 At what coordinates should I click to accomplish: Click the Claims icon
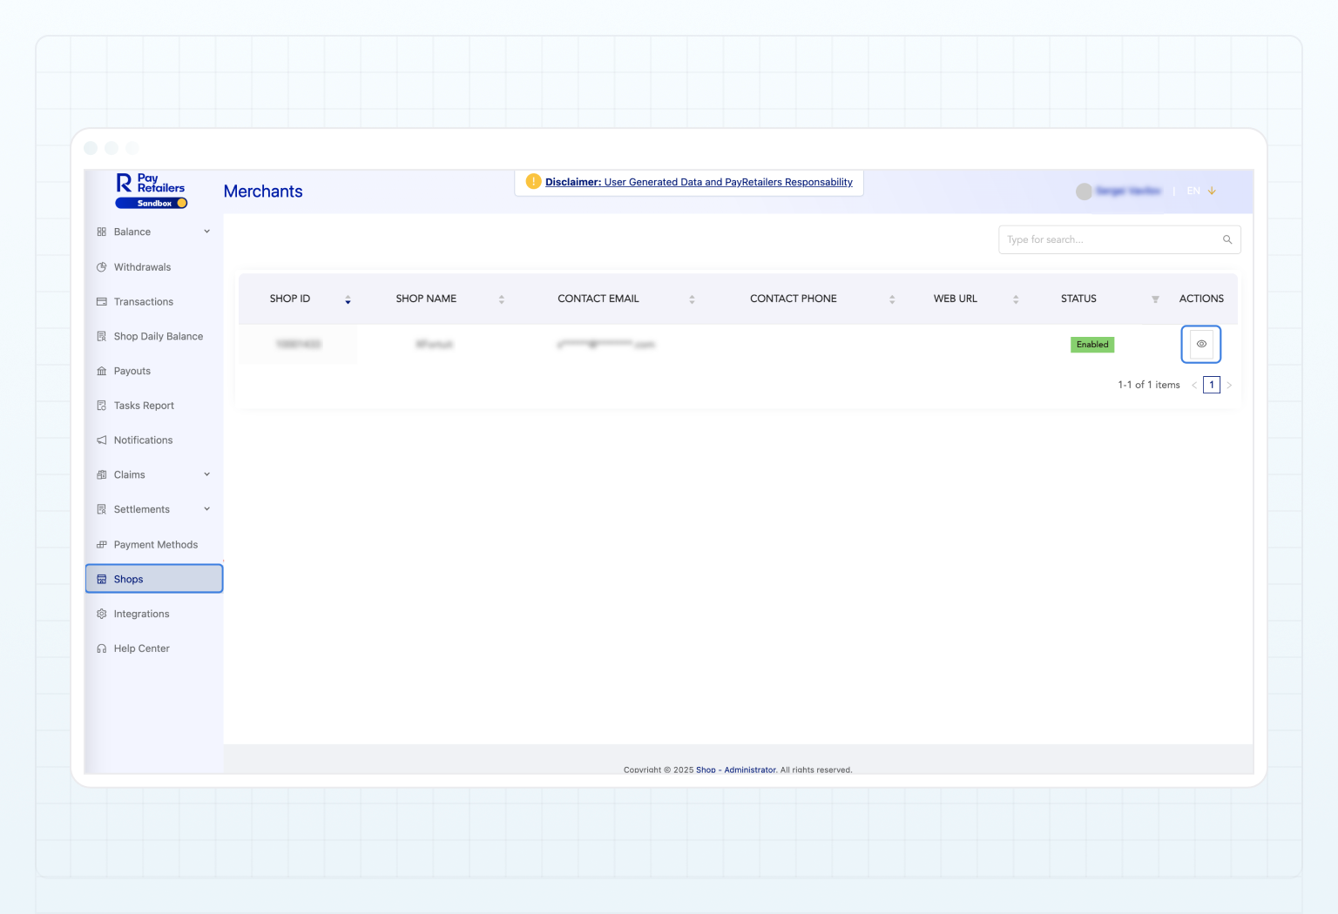[102, 474]
